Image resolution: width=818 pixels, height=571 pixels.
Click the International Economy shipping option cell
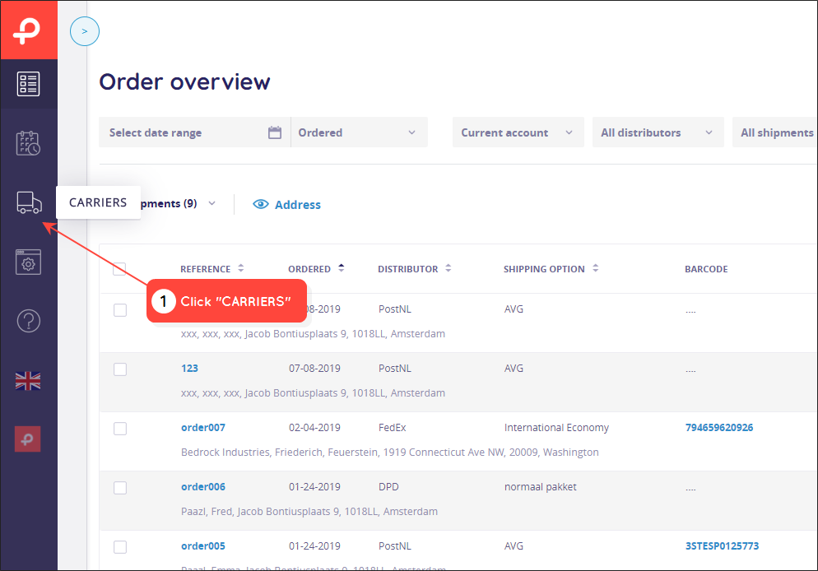tap(556, 428)
